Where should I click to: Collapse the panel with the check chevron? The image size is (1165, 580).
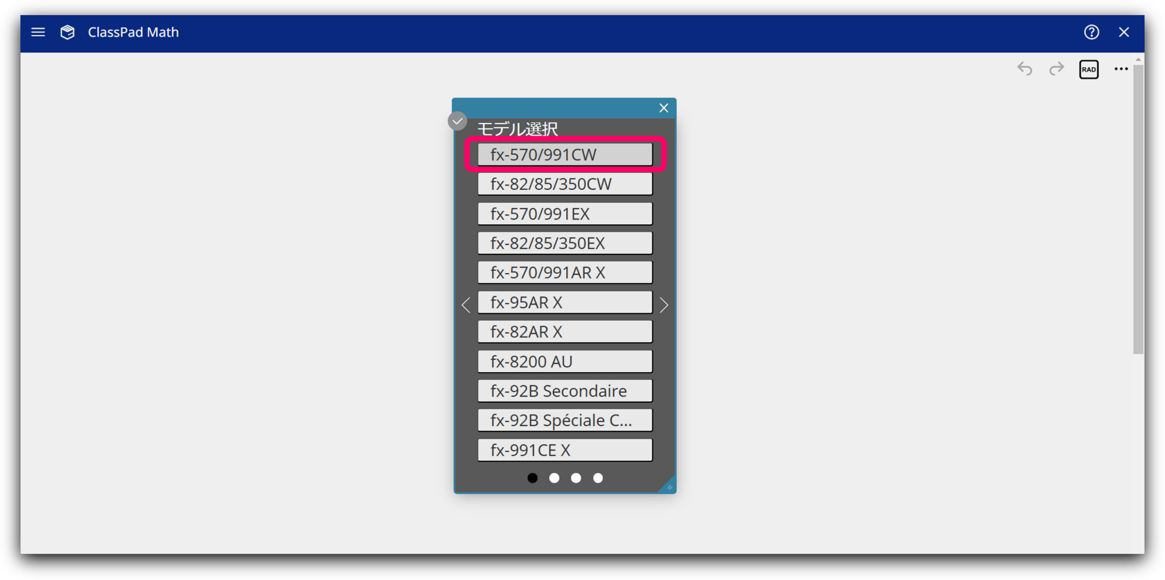(x=458, y=121)
